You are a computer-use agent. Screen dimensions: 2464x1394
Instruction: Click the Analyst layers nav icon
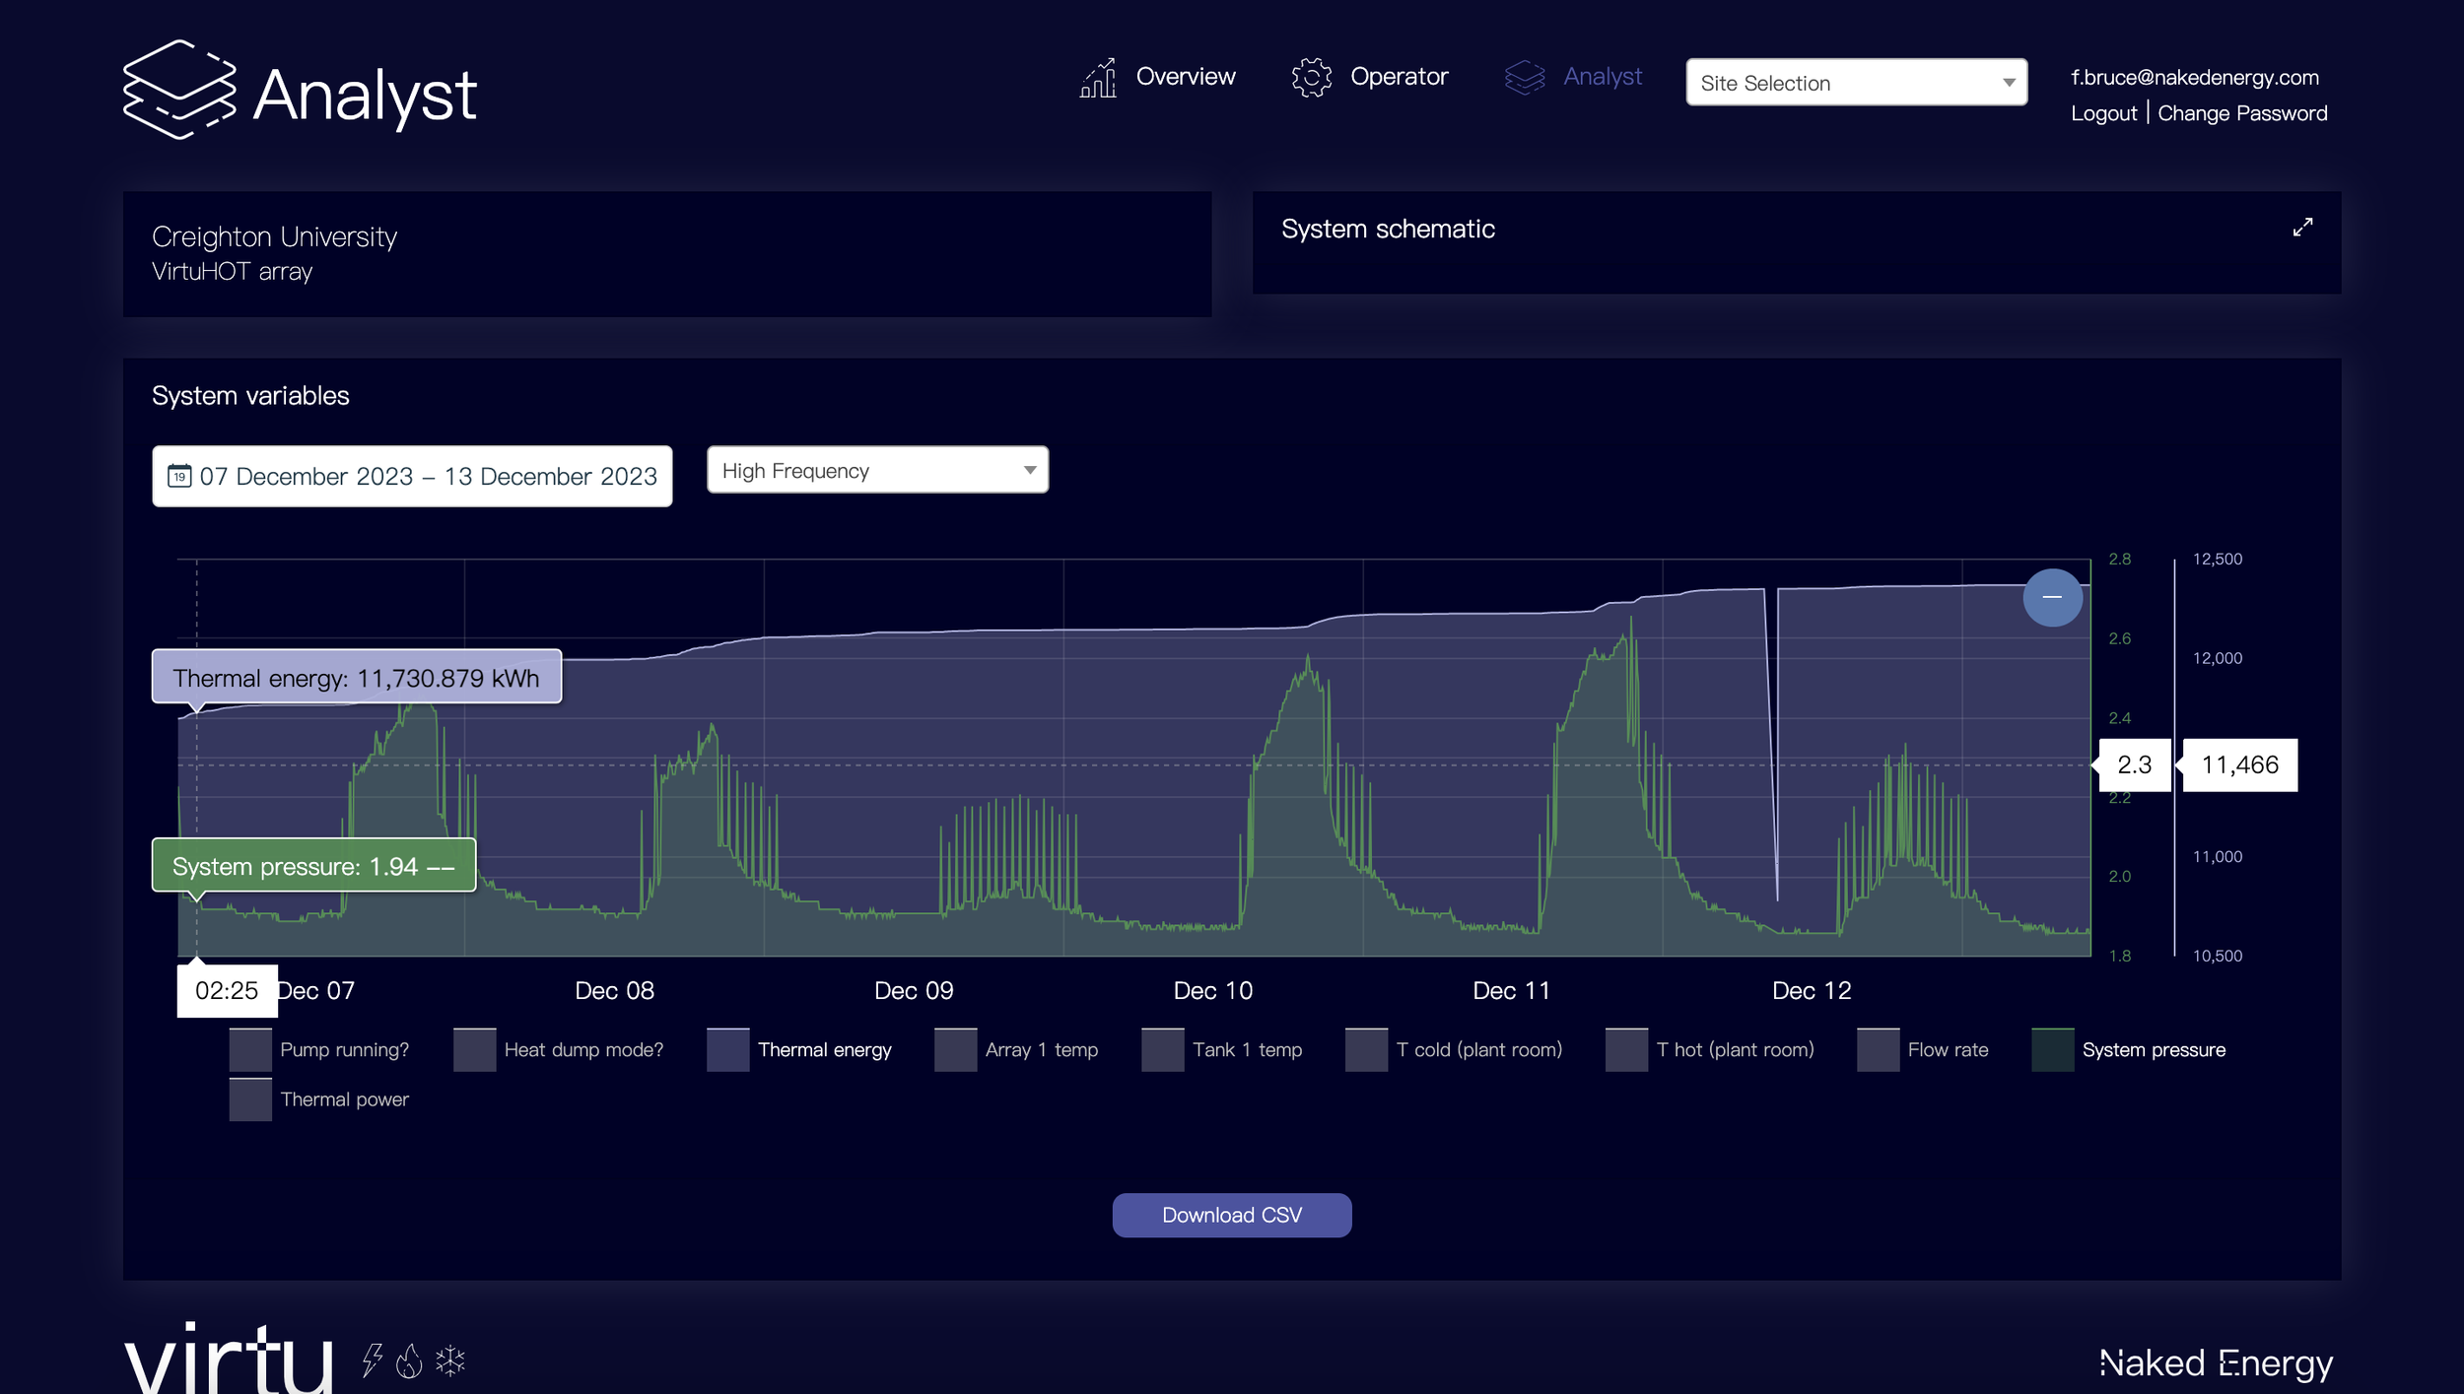(x=1525, y=77)
